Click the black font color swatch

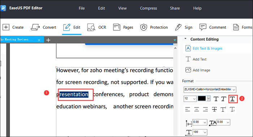tap(202, 98)
